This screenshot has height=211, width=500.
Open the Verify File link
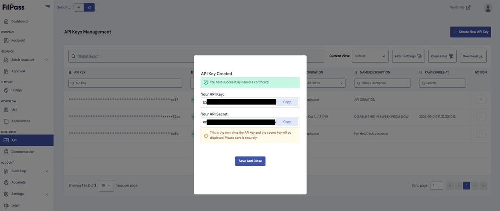pyautogui.click(x=460, y=7)
